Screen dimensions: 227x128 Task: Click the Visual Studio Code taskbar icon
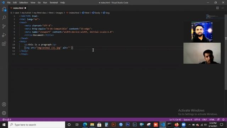coord(162,125)
